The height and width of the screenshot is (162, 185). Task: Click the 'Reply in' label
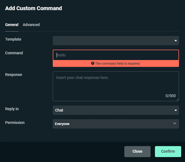(12, 109)
